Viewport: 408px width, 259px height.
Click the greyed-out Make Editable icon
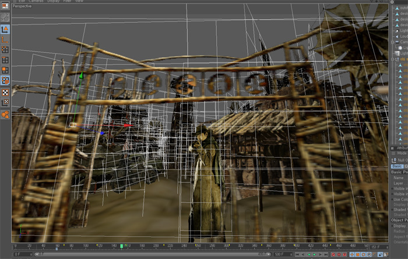5,17
